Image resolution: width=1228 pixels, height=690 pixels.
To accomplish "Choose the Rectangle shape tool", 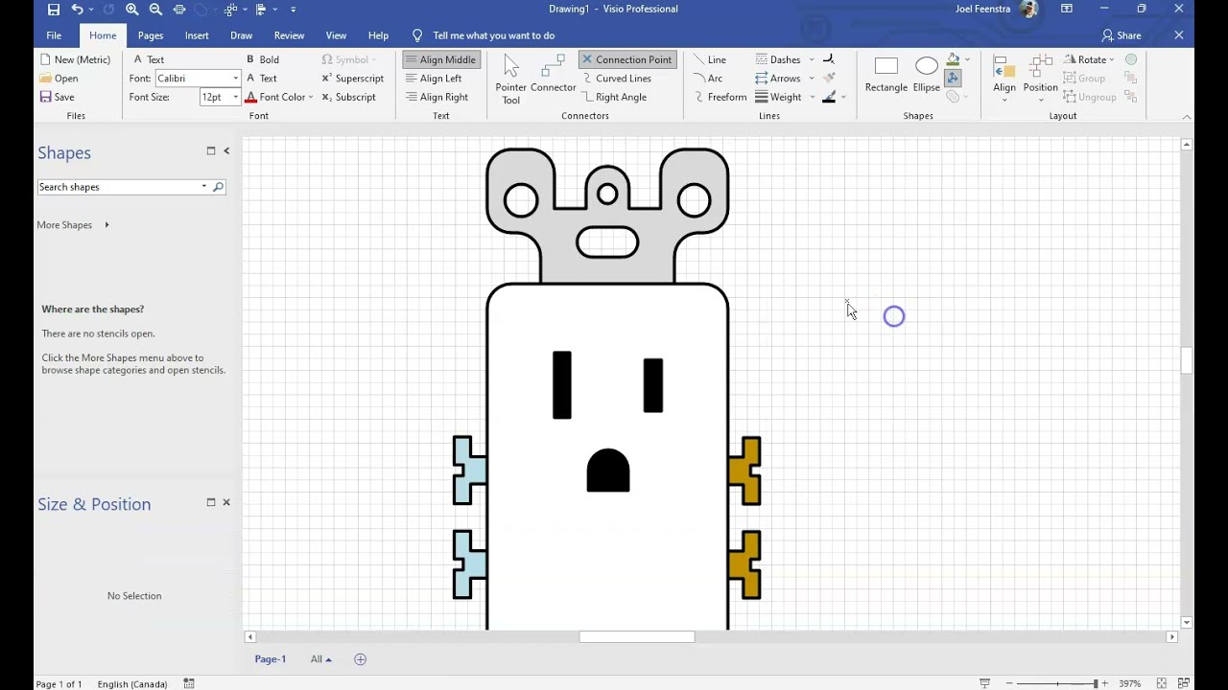I will tap(886, 75).
